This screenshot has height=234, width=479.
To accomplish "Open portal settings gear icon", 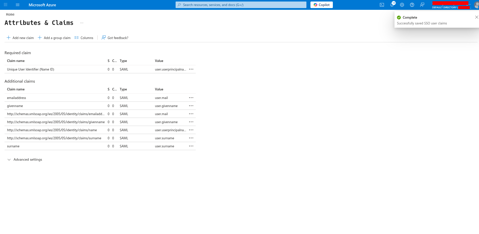I will [402, 5].
